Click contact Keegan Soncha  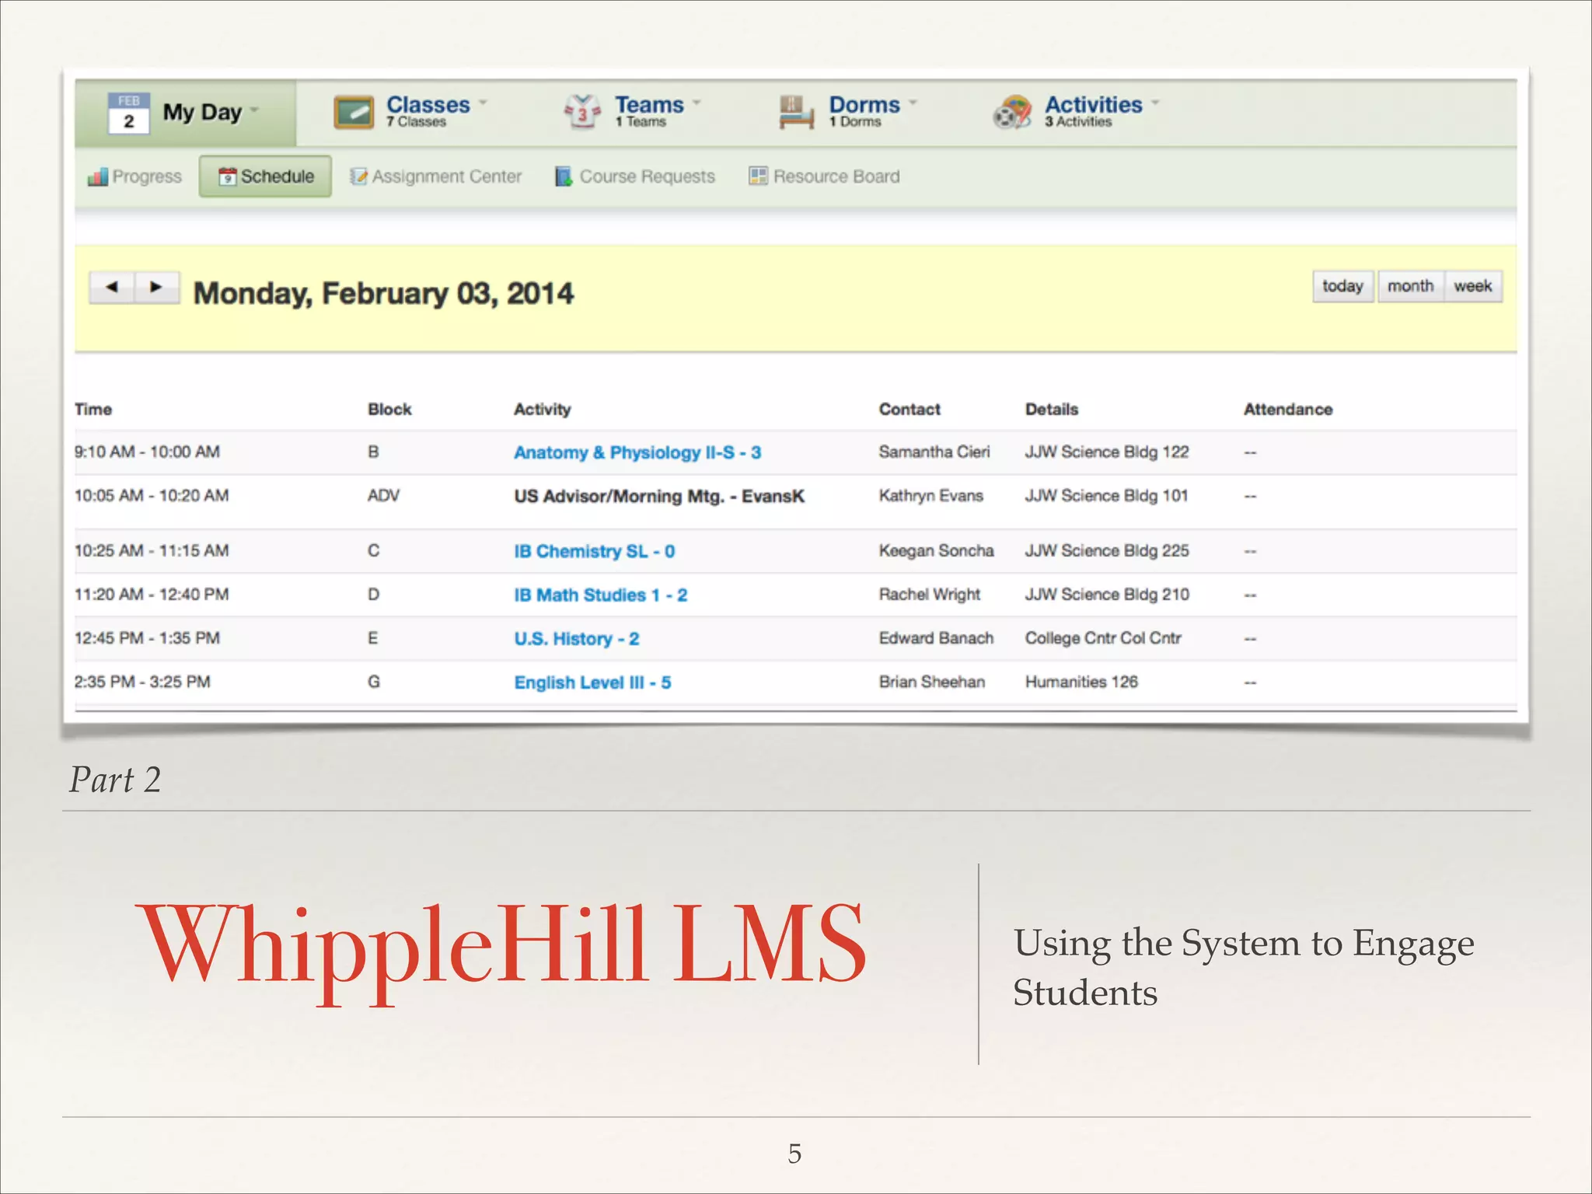(x=937, y=550)
